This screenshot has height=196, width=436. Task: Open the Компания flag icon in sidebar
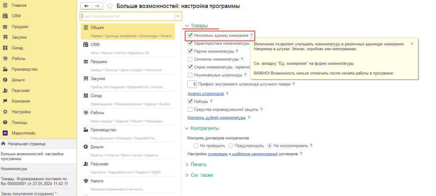tap(5, 101)
